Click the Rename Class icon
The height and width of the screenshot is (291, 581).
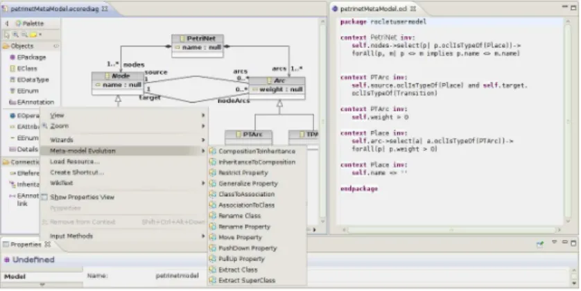[213, 215]
